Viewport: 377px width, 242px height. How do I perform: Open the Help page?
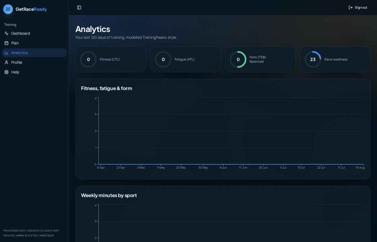(34, 72)
